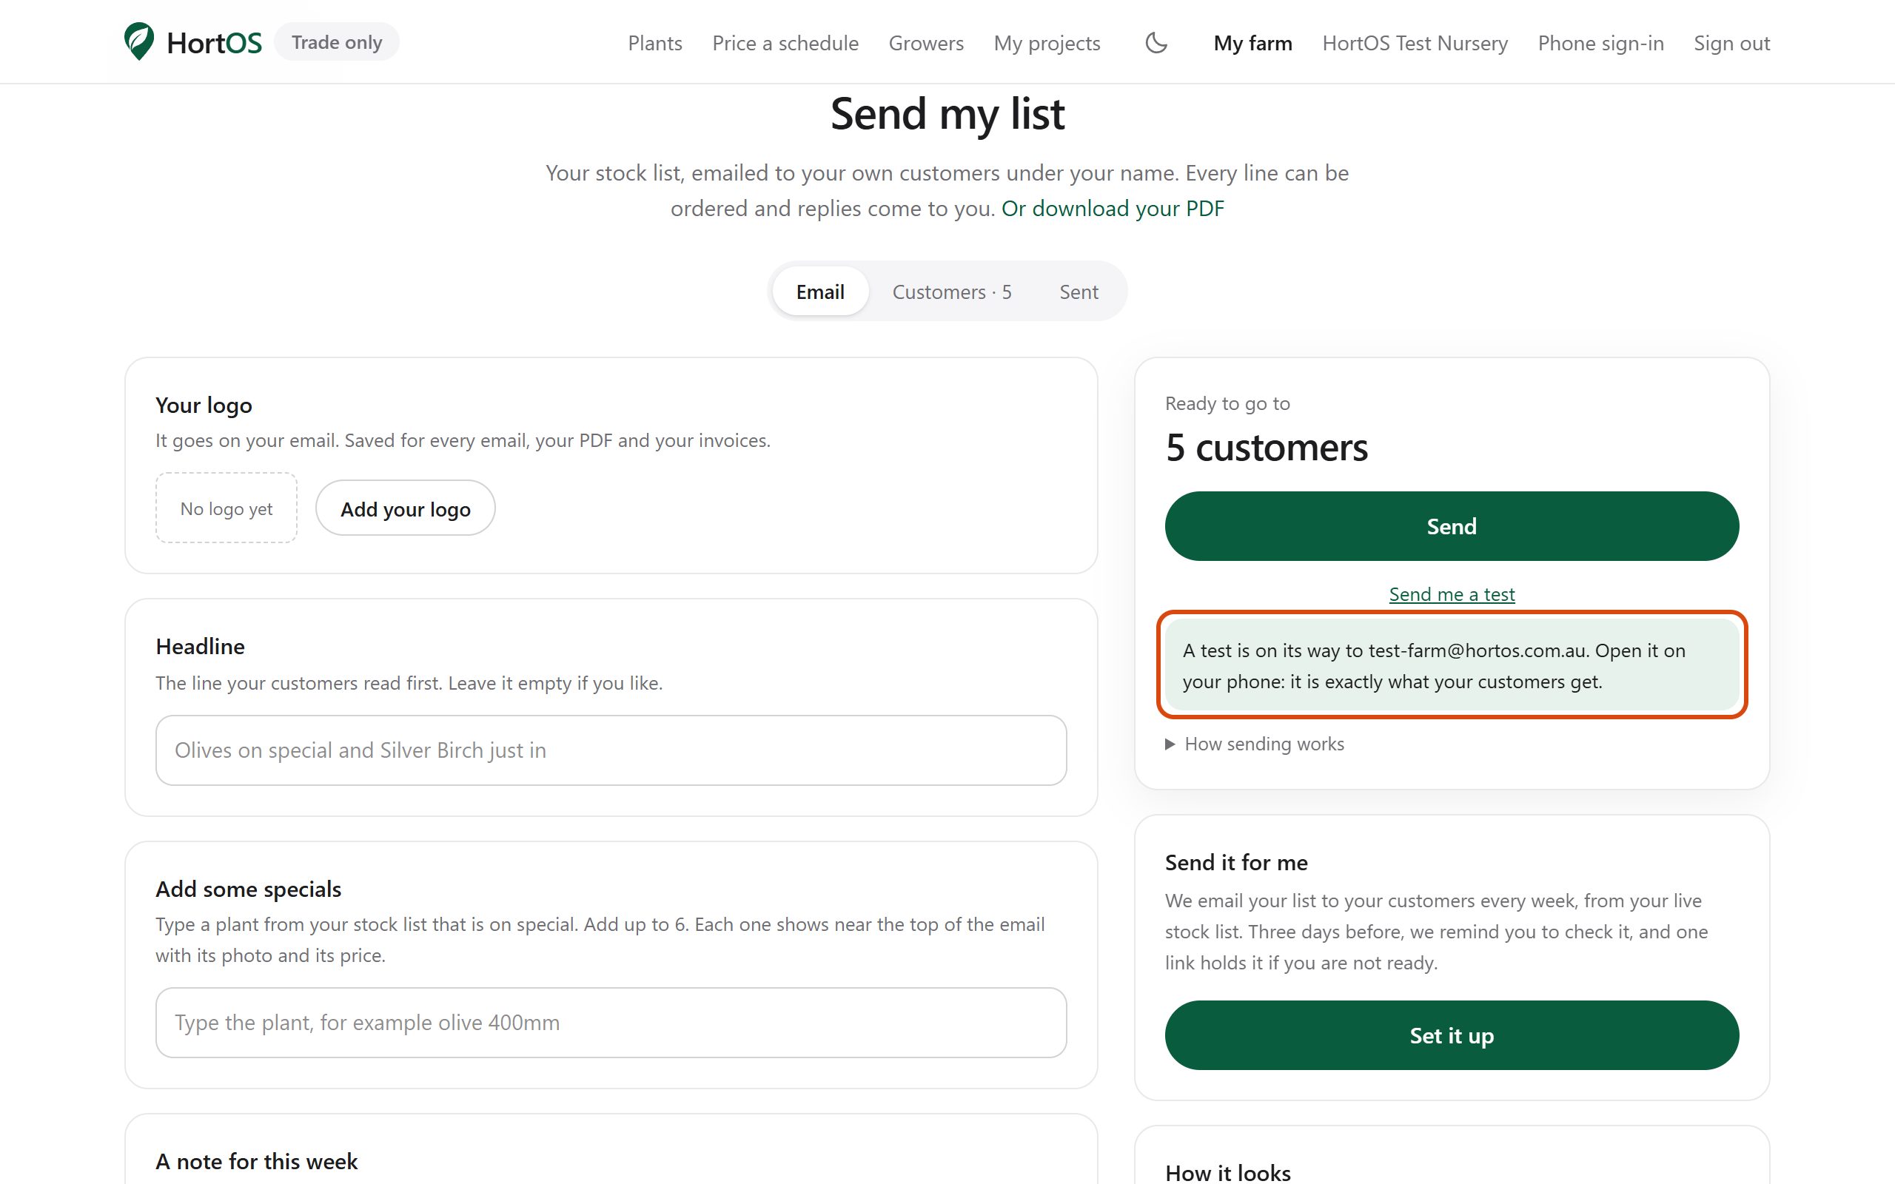
Task: Go to Growers in navigation
Action: point(925,43)
